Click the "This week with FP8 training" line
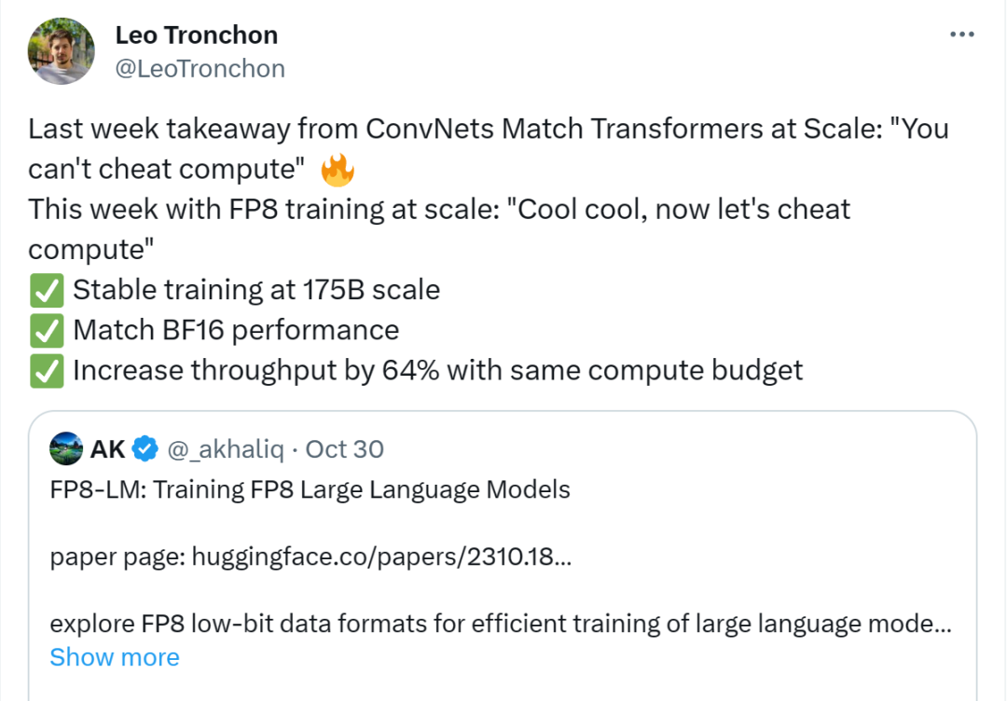Screen dimensions: 1007x701 439,209
